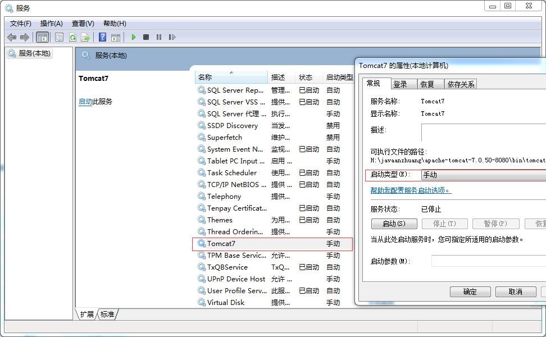Click the Stop service toolbar icon

tap(146, 37)
